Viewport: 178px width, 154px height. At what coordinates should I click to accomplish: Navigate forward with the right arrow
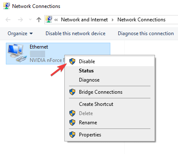pos(20,20)
